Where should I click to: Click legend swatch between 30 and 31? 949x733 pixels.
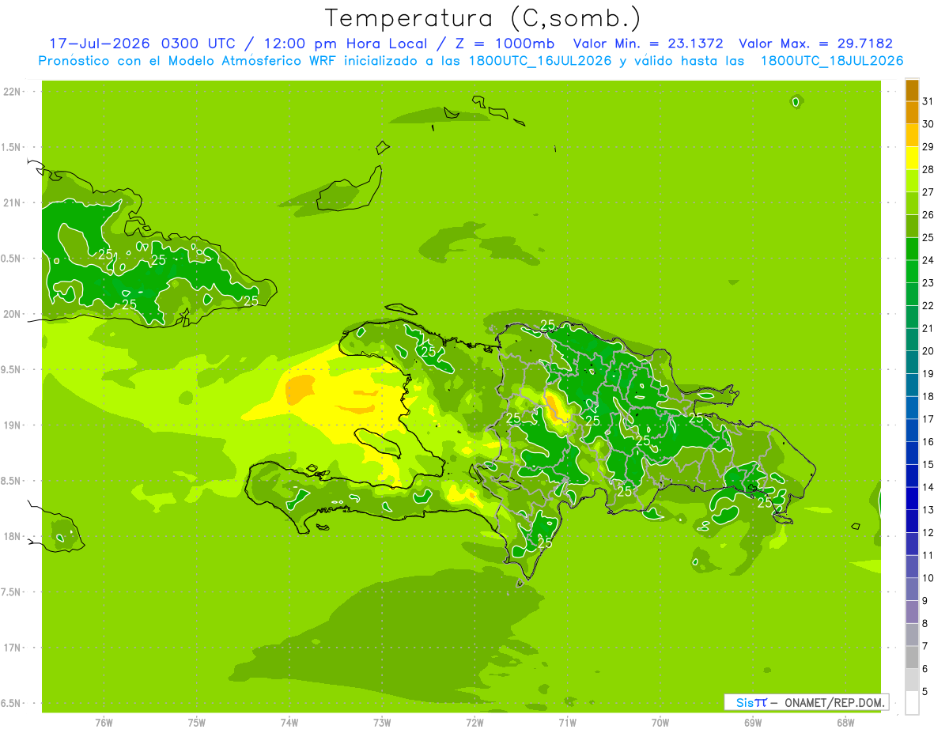(912, 112)
